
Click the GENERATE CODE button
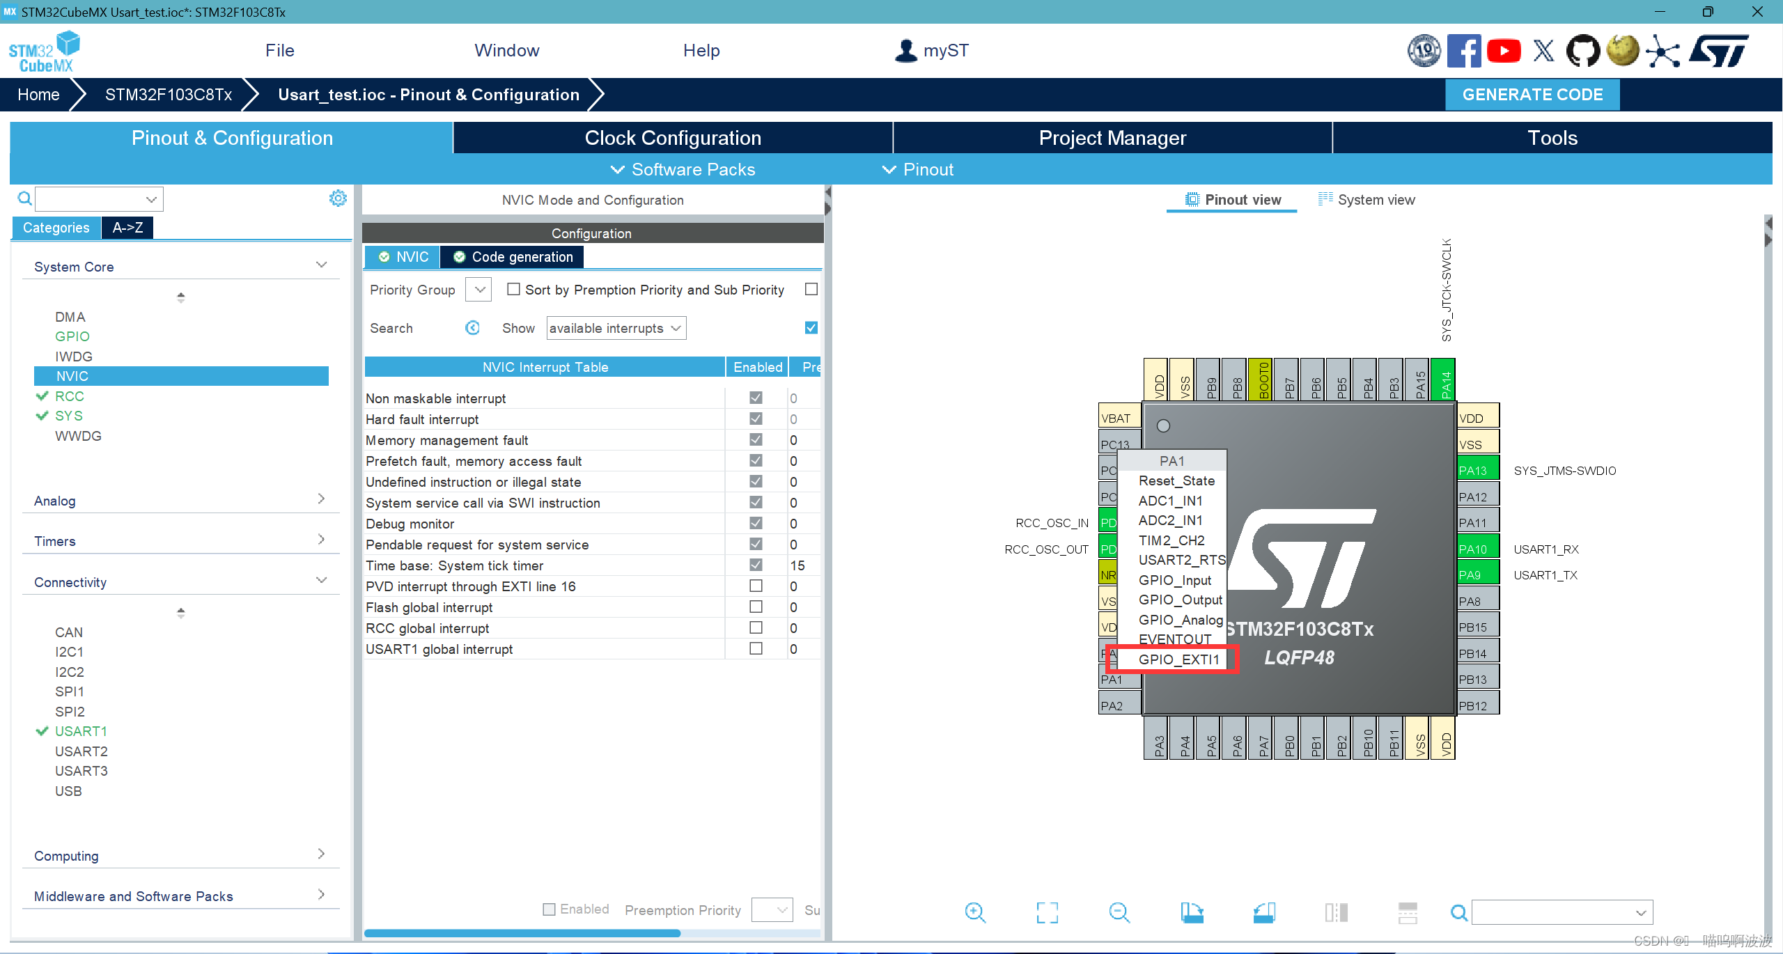pos(1532,95)
